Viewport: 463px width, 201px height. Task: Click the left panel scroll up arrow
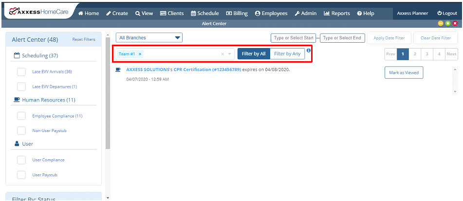point(108,34)
